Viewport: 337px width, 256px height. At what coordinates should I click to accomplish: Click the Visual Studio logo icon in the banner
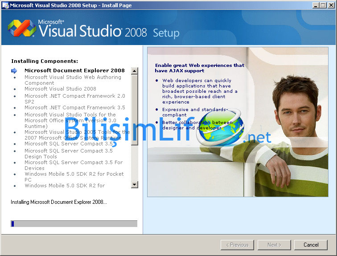coord(22,28)
